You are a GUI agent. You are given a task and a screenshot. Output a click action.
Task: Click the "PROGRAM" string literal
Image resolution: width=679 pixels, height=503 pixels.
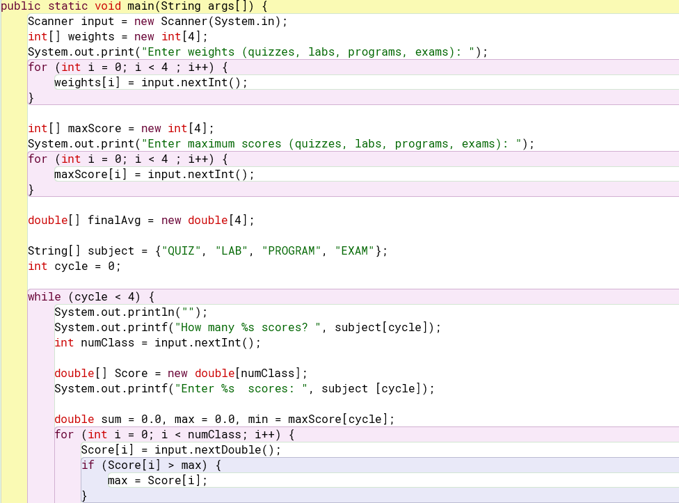(x=291, y=251)
